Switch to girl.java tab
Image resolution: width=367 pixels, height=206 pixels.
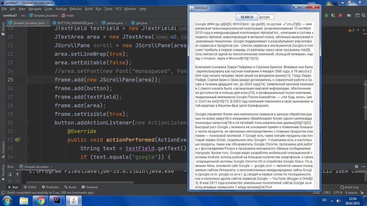[142, 23]
